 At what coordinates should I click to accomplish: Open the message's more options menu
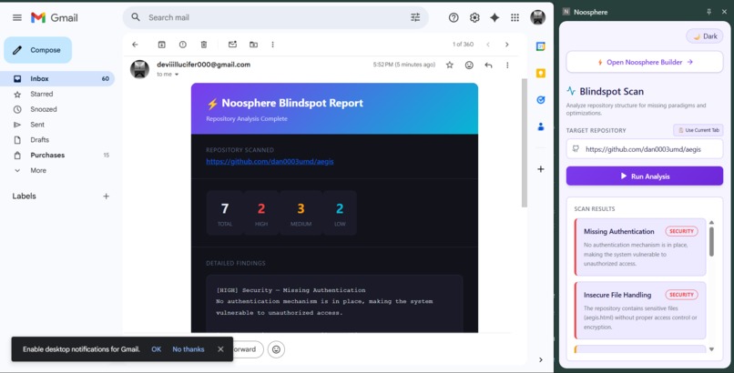pyautogui.click(x=507, y=65)
